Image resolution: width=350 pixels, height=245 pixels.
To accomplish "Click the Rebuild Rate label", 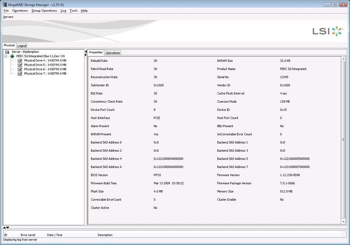I will pos(99,61).
